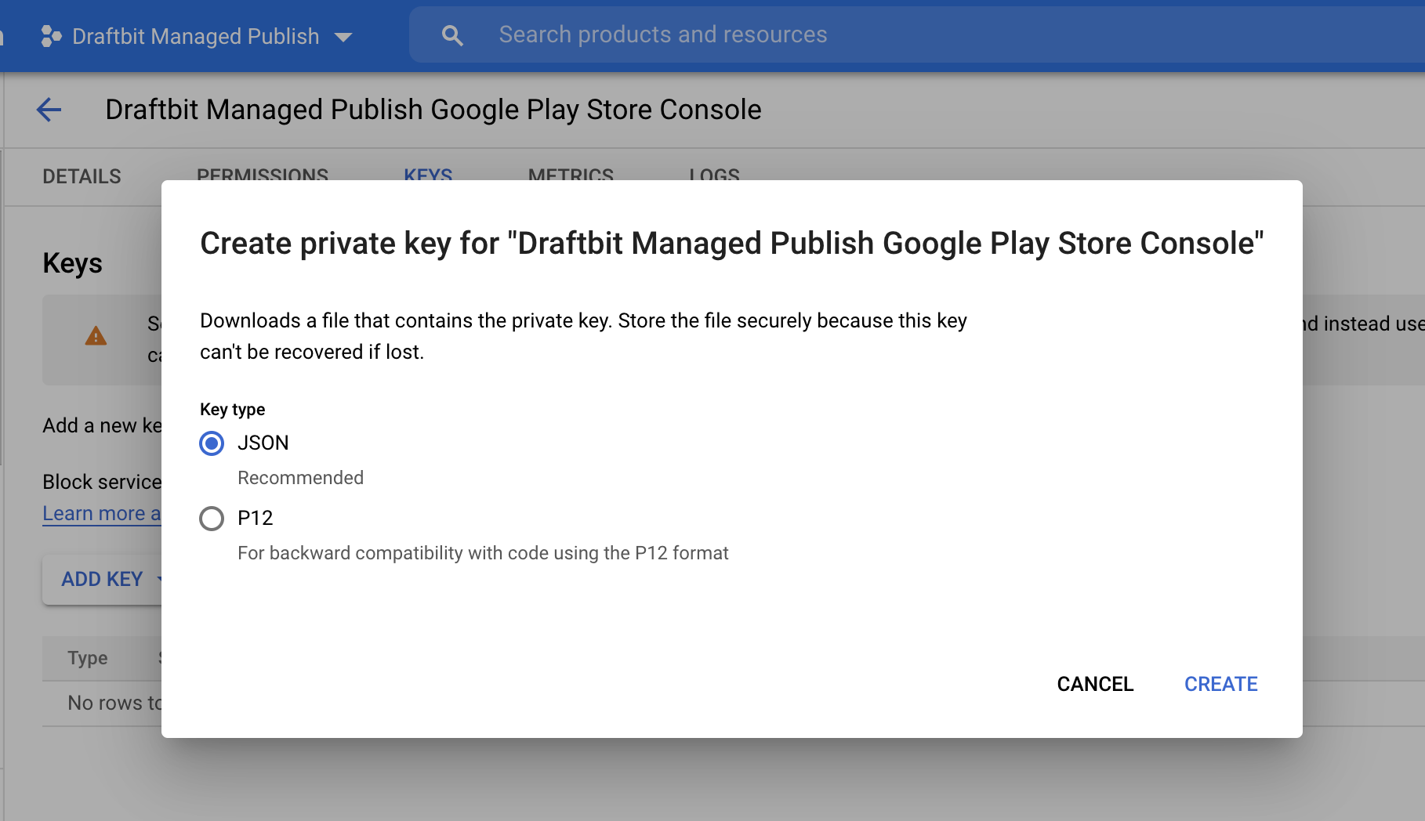This screenshot has width=1425, height=821.
Task: Click CREATE to generate the private key
Action: (x=1220, y=684)
